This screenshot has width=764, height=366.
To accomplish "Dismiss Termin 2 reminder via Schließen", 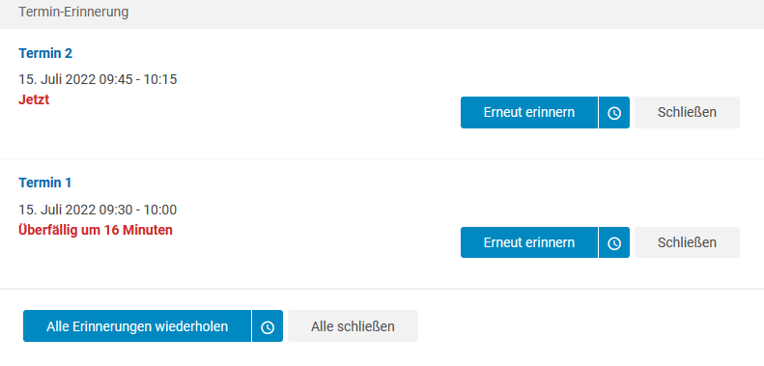I will point(687,113).
